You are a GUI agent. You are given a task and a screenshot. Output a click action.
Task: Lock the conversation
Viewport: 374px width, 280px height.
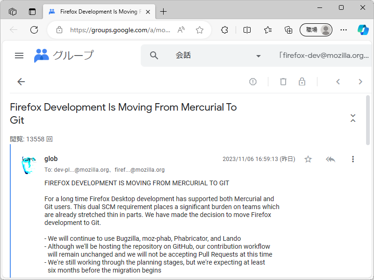coord(302,82)
